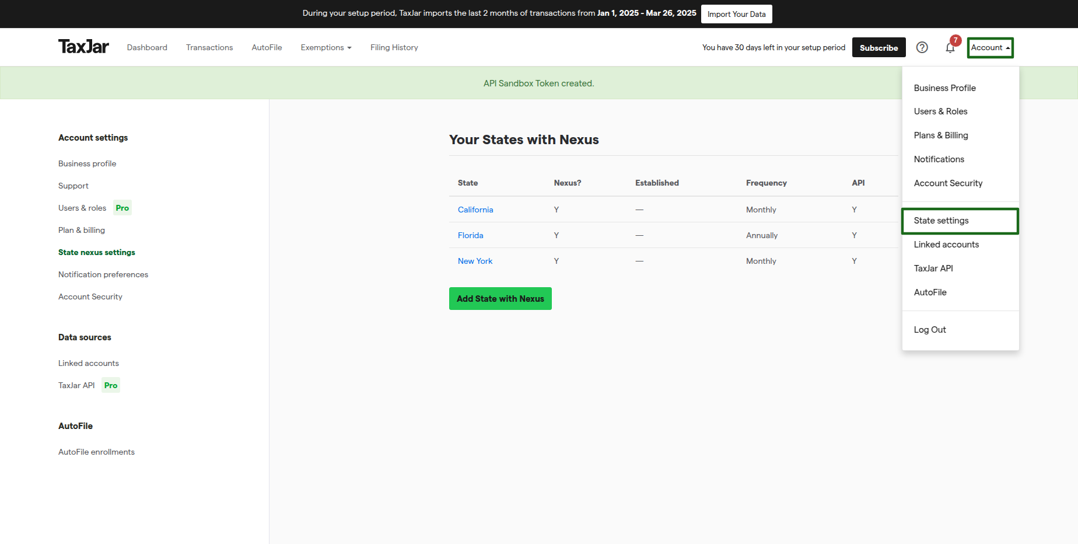Select Linked accounts in Account menu

pos(946,245)
